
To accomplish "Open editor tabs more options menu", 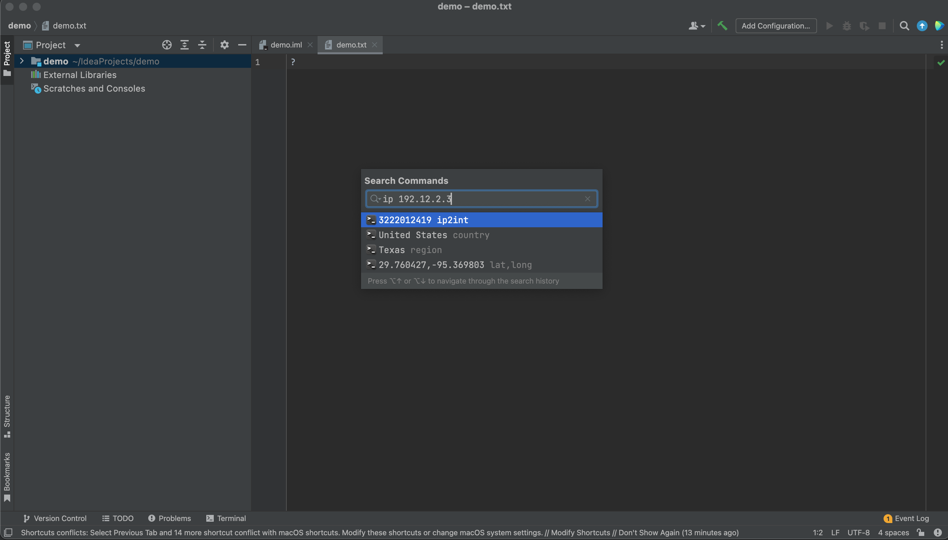I will pyautogui.click(x=941, y=45).
